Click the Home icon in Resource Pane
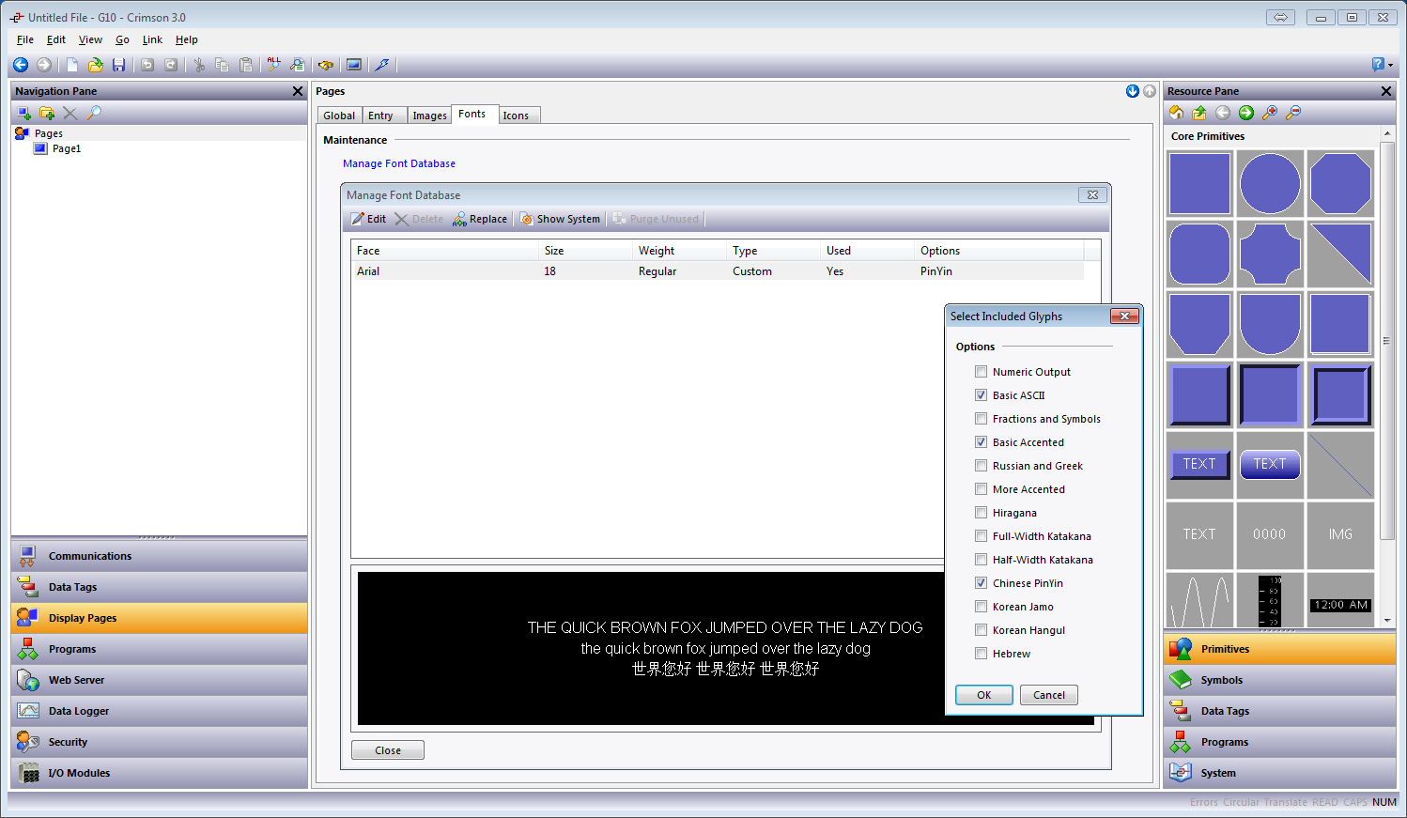Image resolution: width=1407 pixels, height=818 pixels. [x=1176, y=113]
